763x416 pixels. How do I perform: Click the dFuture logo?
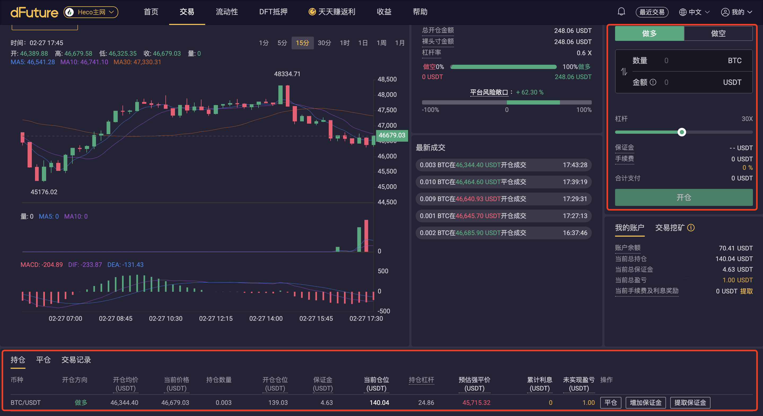tap(34, 12)
